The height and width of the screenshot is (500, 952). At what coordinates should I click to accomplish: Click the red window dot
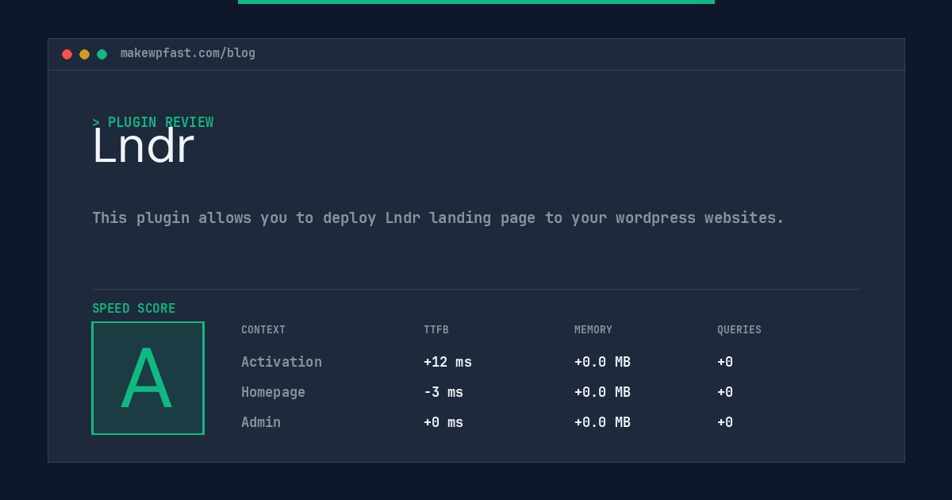tap(67, 54)
